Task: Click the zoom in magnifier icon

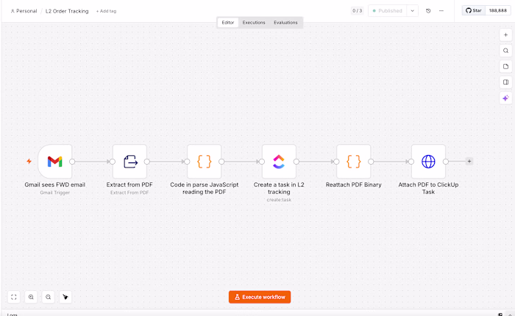Action: point(31,297)
